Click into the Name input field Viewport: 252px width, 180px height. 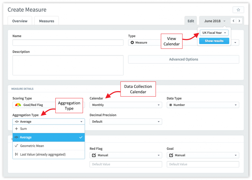tap(68, 43)
